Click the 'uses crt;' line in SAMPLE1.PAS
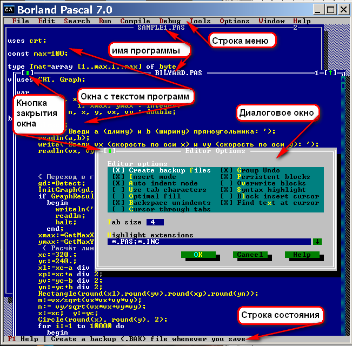Screen dimensions: 352x346 pos(27,41)
